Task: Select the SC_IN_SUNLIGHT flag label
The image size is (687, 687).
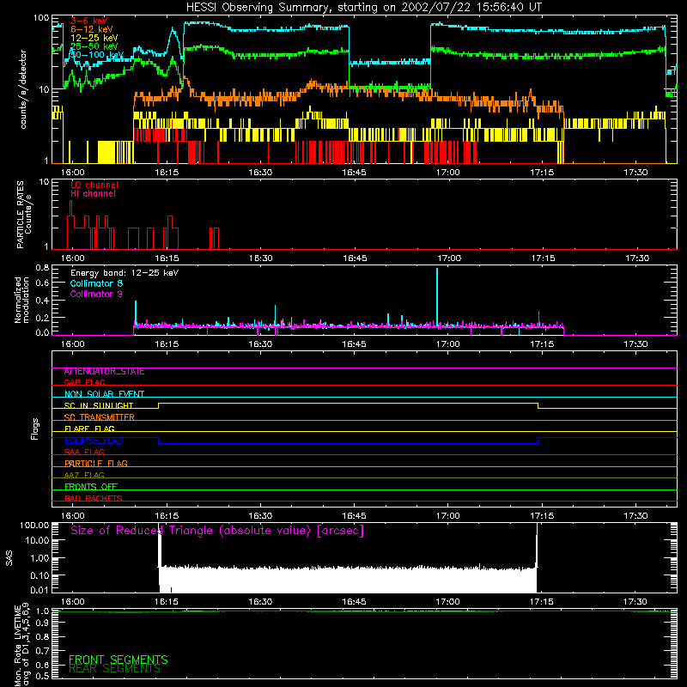Action: [x=99, y=405]
